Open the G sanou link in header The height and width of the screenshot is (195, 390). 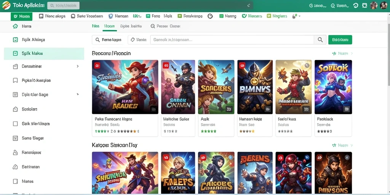[318, 5]
